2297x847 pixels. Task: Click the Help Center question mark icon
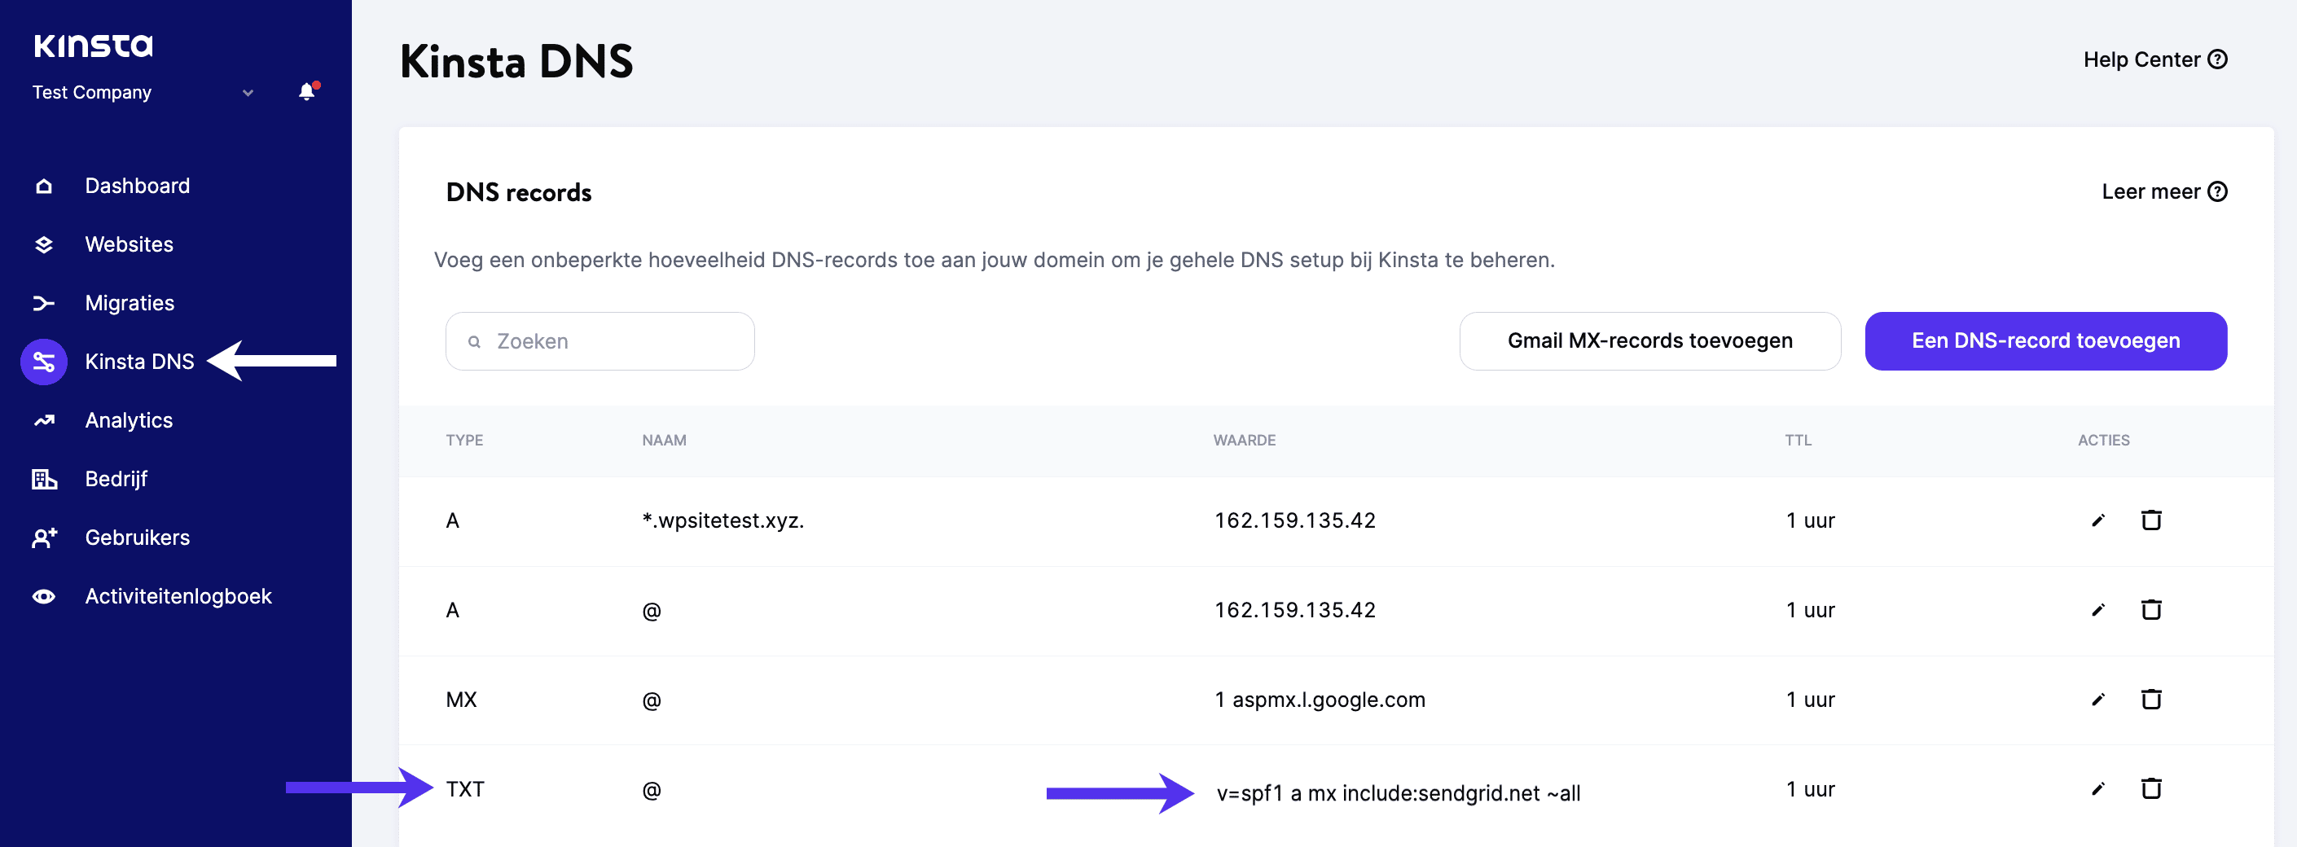tap(2218, 59)
